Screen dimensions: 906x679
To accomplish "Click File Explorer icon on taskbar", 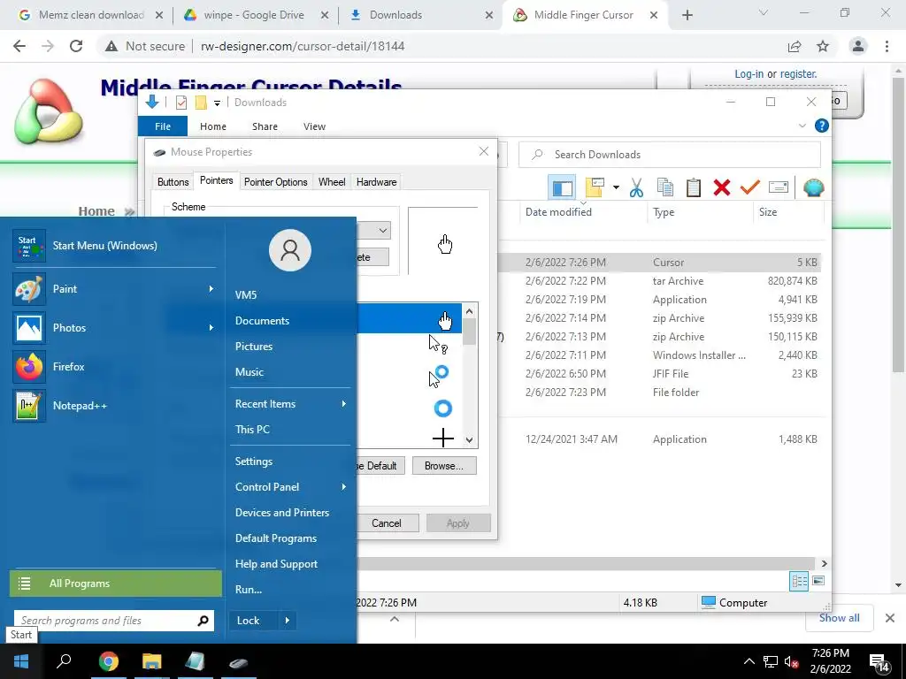I will coord(151,661).
